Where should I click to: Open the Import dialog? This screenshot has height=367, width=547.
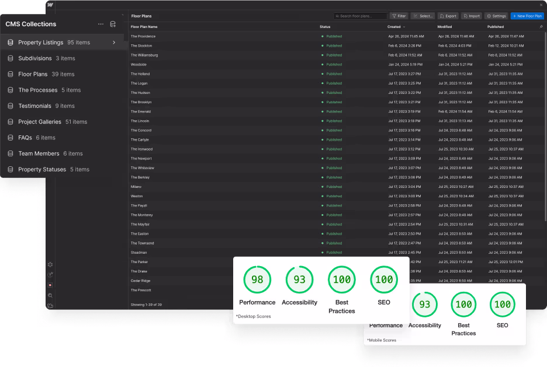471,16
